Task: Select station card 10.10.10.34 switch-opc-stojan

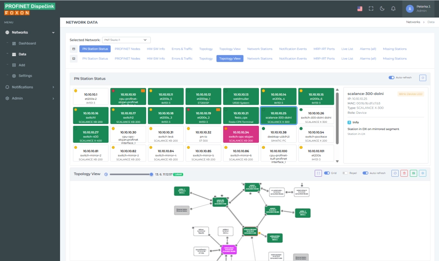Action: pos(241,134)
